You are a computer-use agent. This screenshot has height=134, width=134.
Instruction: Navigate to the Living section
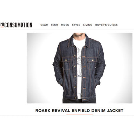point(88,25)
